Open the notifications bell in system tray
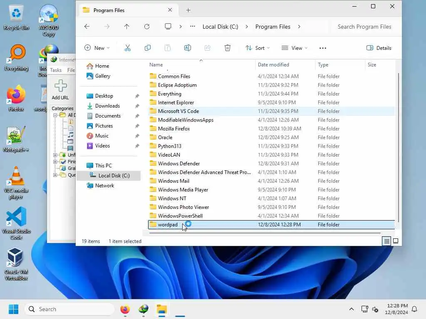 [x=414, y=309]
